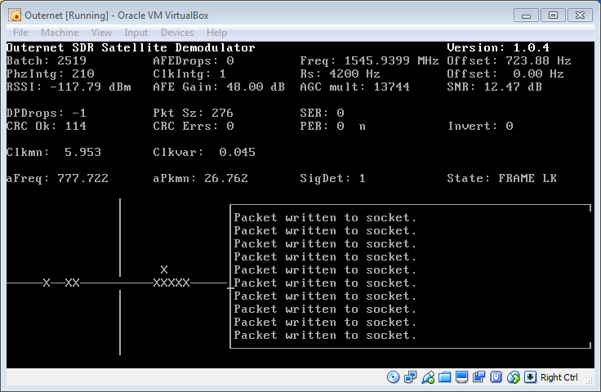601x392 pixels.
Task: Click the 'Offset: 0.00 Hz' value
Action: [x=505, y=73]
